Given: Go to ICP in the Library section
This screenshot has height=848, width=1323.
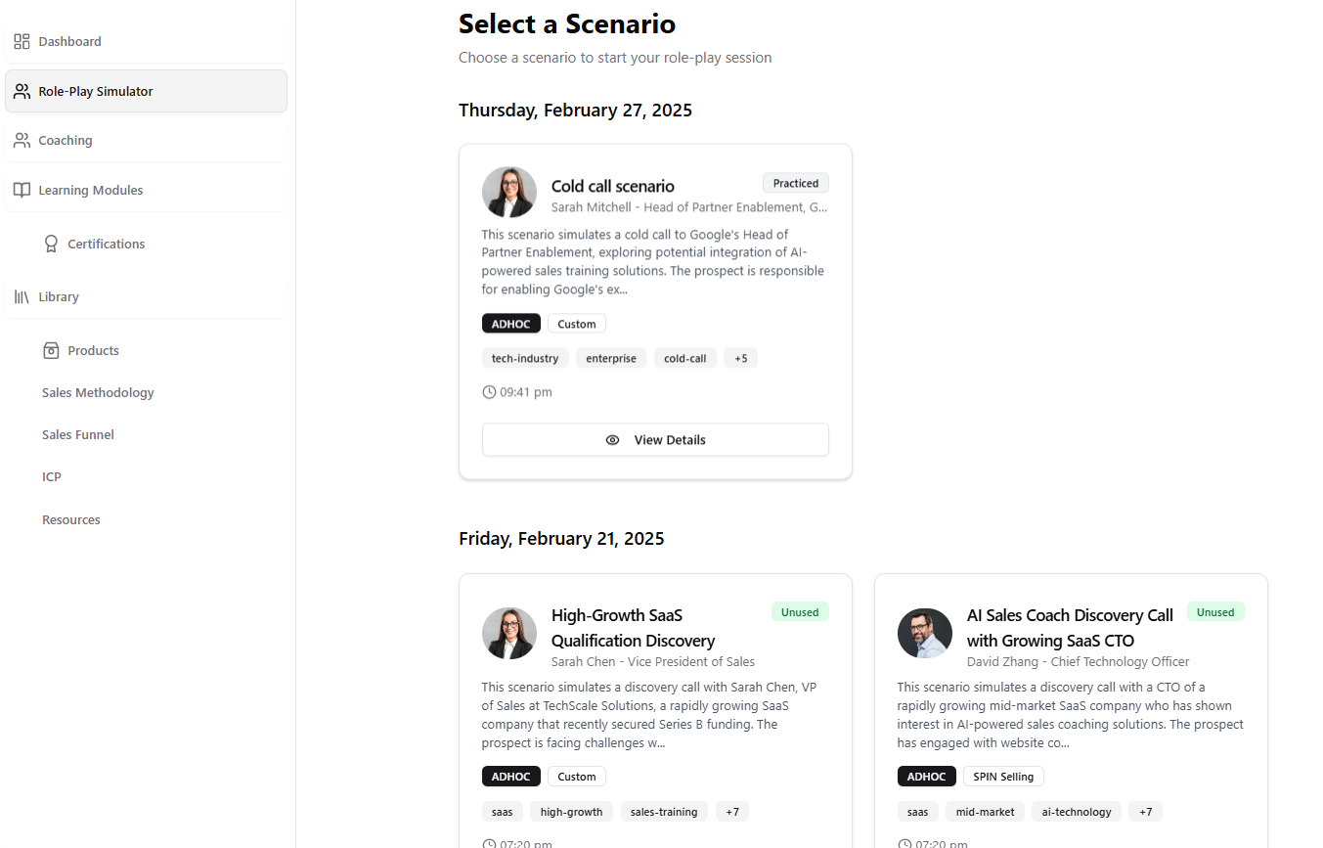Looking at the screenshot, I should pos(52,476).
